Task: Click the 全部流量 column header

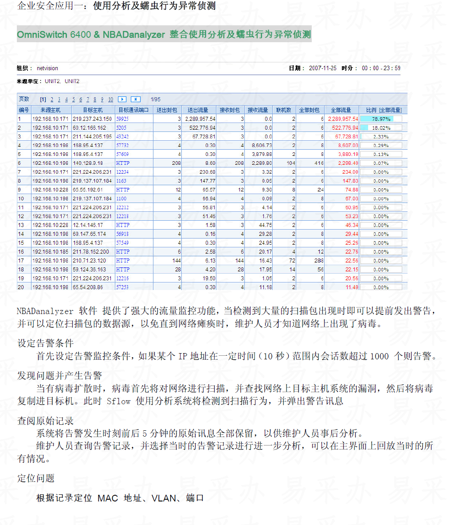Action: (341, 110)
